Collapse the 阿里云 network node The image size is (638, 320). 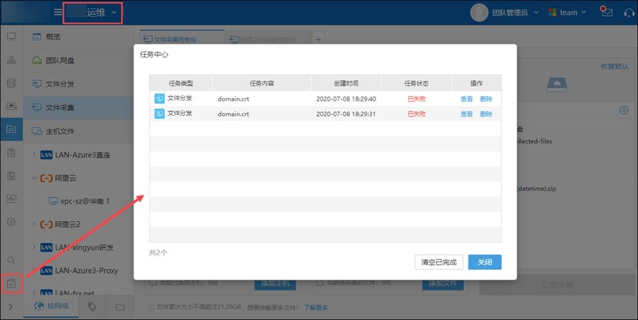pyautogui.click(x=34, y=178)
